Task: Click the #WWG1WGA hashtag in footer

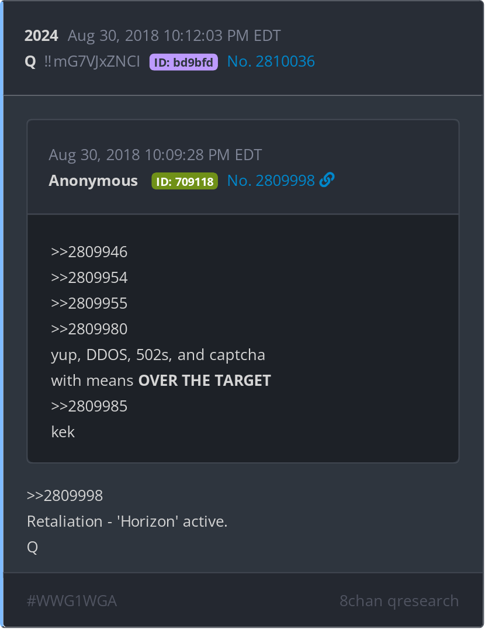Action: pos(72,601)
